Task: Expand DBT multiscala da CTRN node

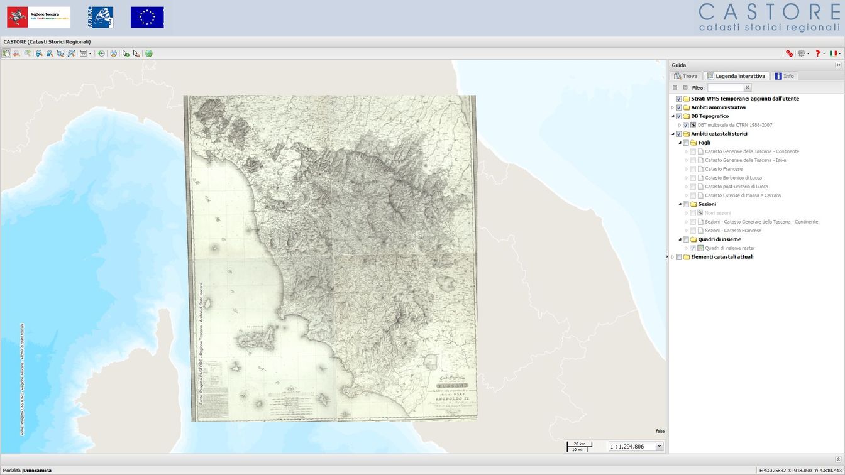Action: pyautogui.click(x=680, y=125)
